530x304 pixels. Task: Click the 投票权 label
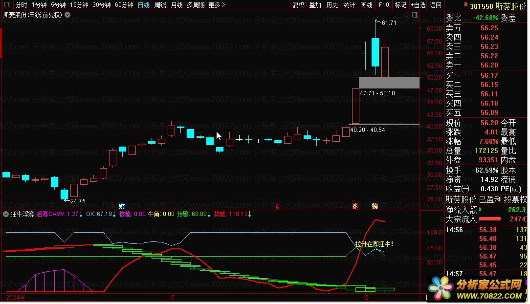515,199
